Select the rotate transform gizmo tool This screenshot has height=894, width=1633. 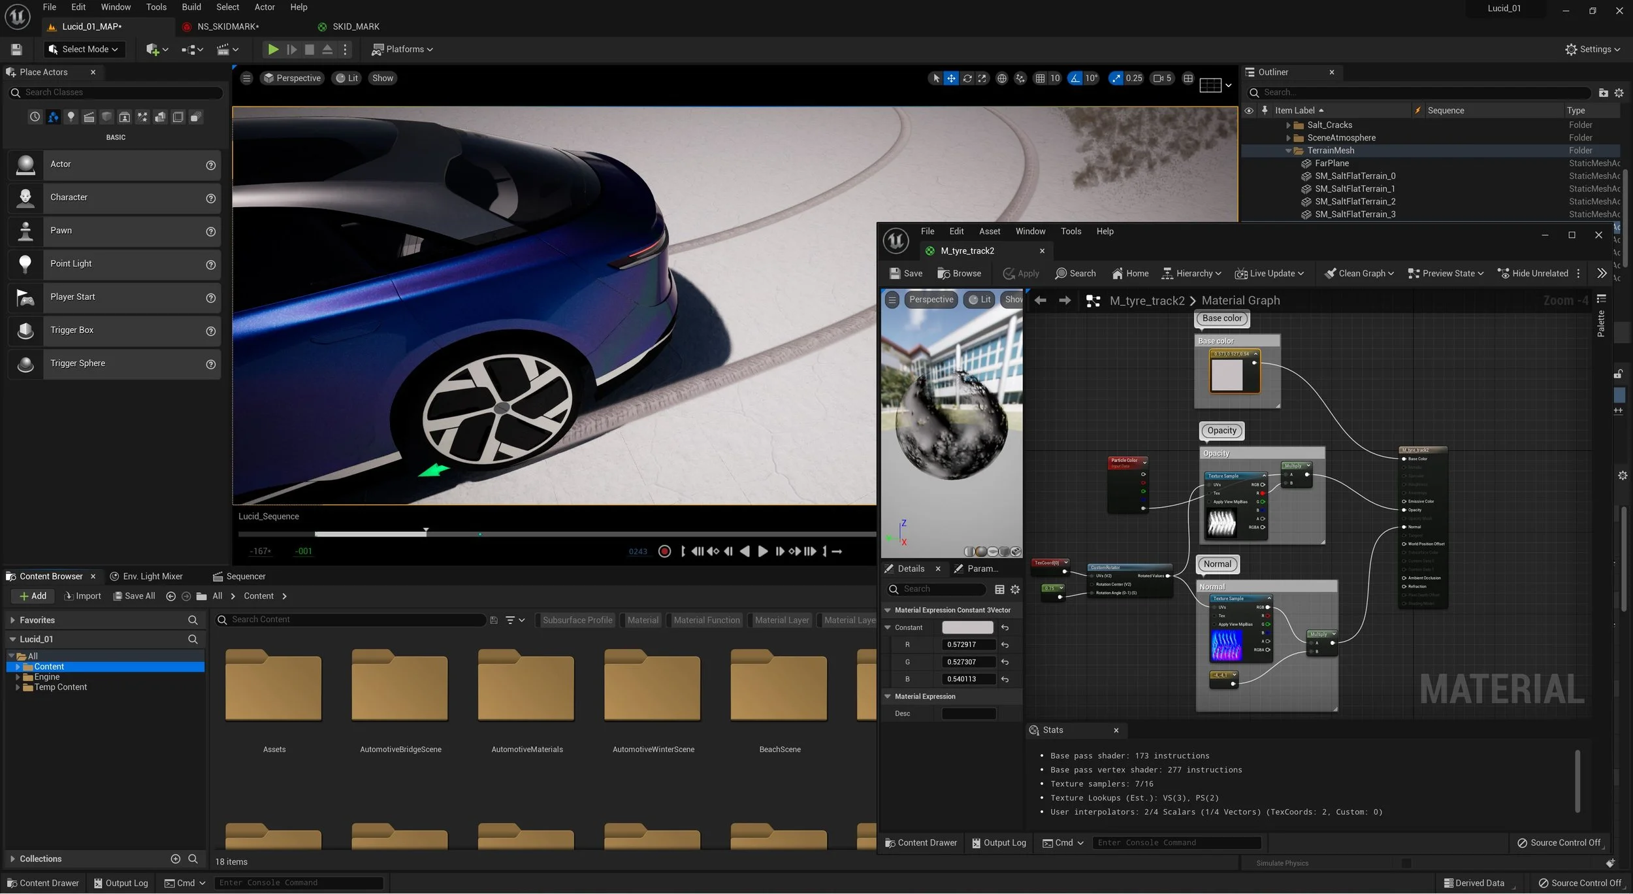point(967,78)
